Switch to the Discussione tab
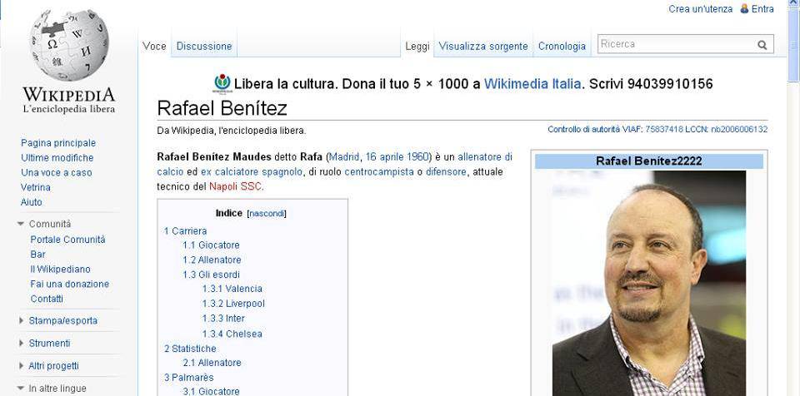The width and height of the screenshot is (800, 396). 204,46
